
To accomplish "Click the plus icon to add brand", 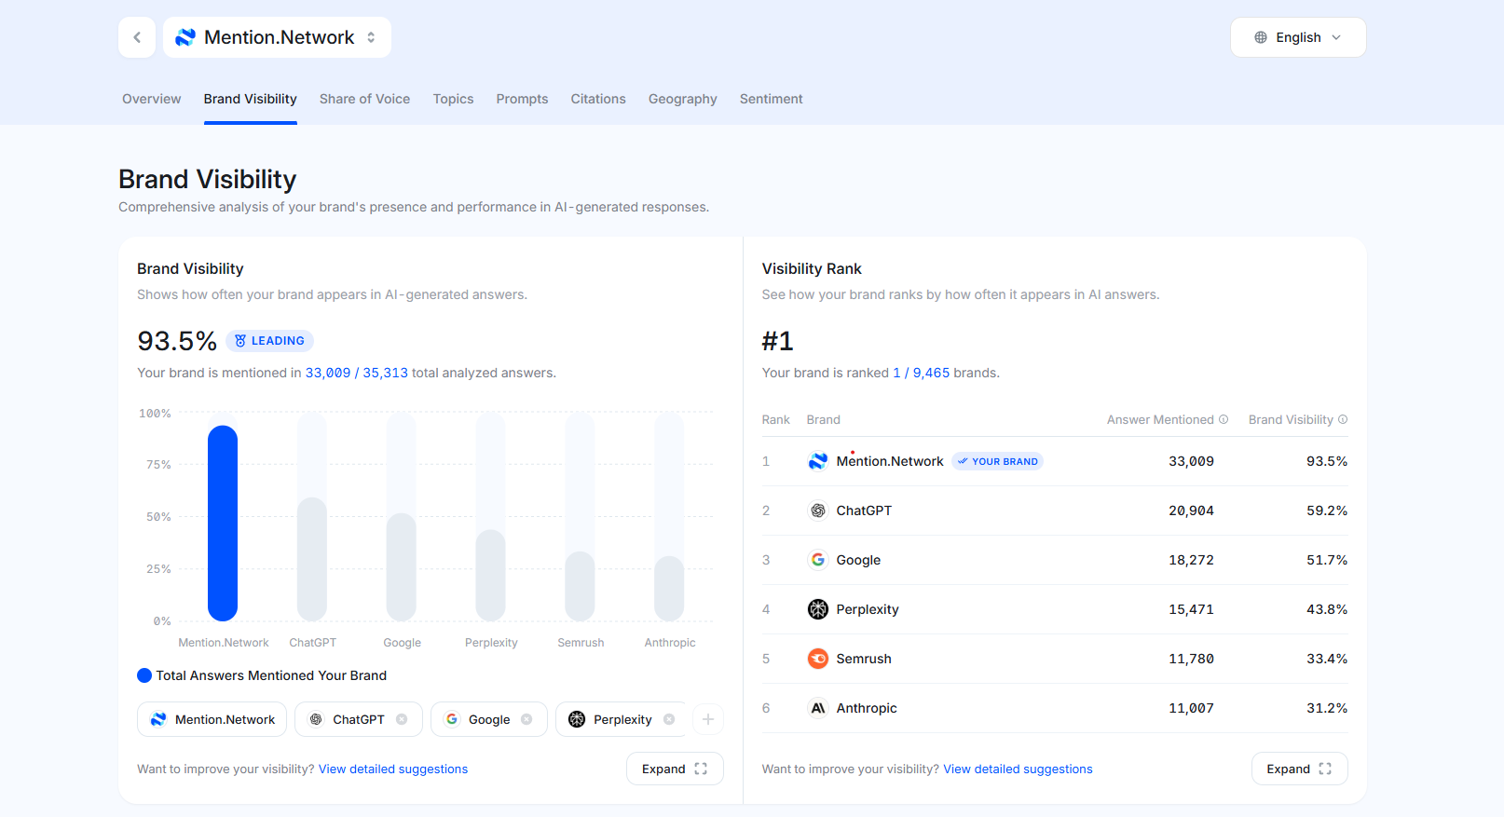I will (708, 719).
